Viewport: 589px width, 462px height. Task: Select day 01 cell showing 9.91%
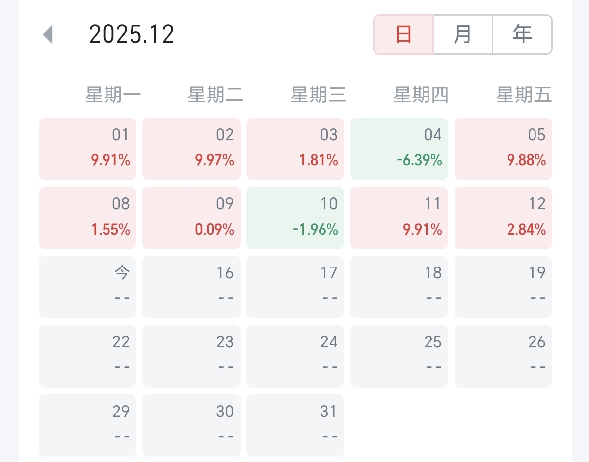coord(88,149)
